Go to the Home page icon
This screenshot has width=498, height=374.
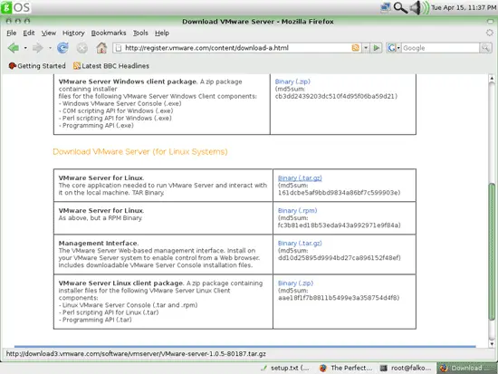(101, 48)
